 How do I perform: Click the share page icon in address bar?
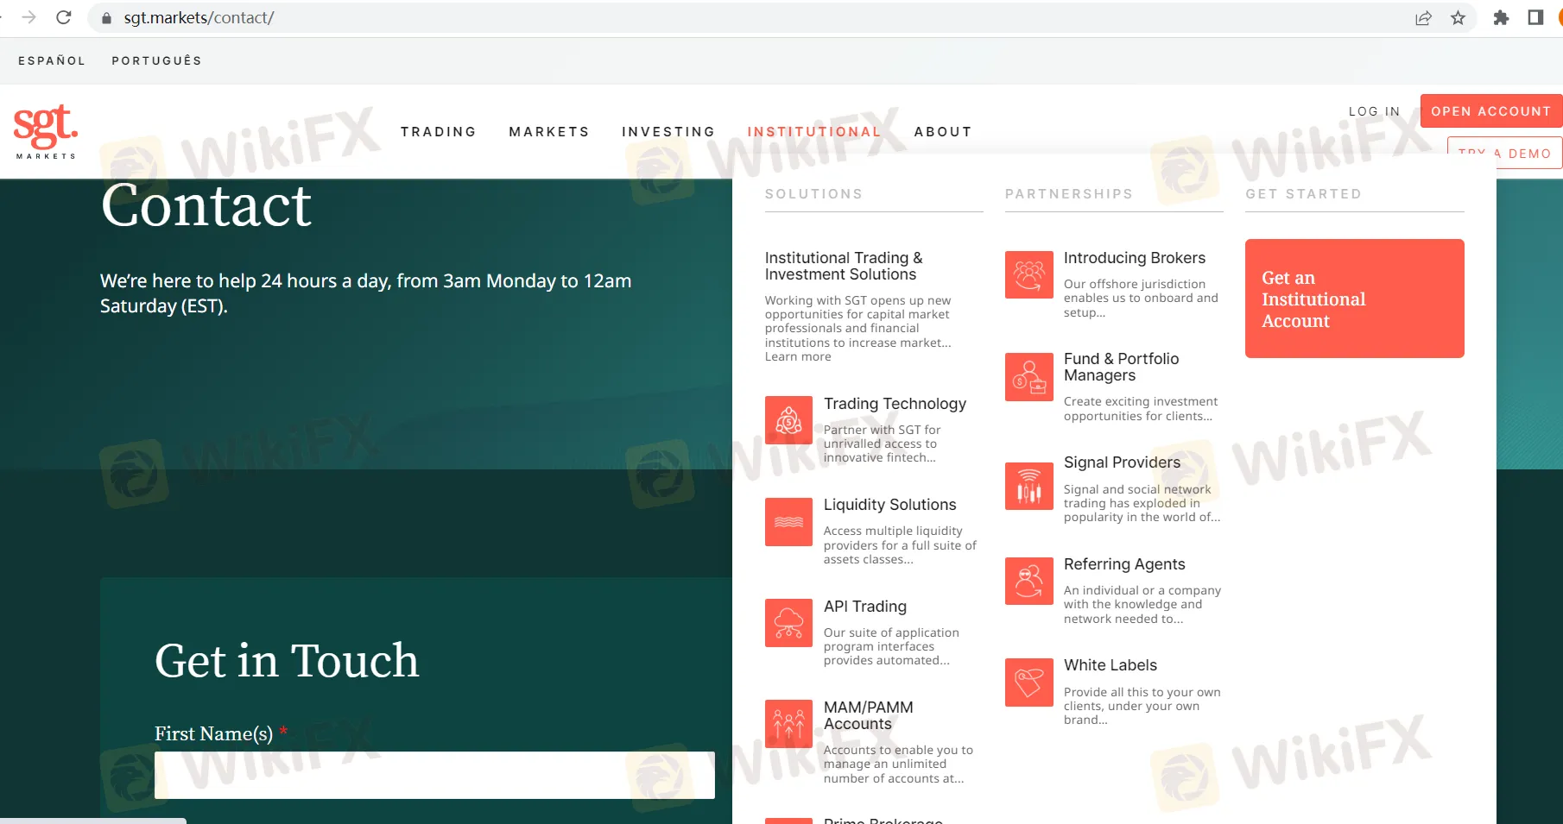1423,18
